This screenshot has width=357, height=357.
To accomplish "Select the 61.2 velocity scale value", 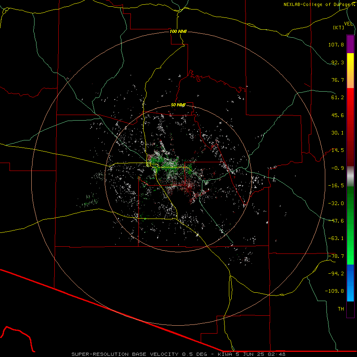I will pyautogui.click(x=338, y=98).
